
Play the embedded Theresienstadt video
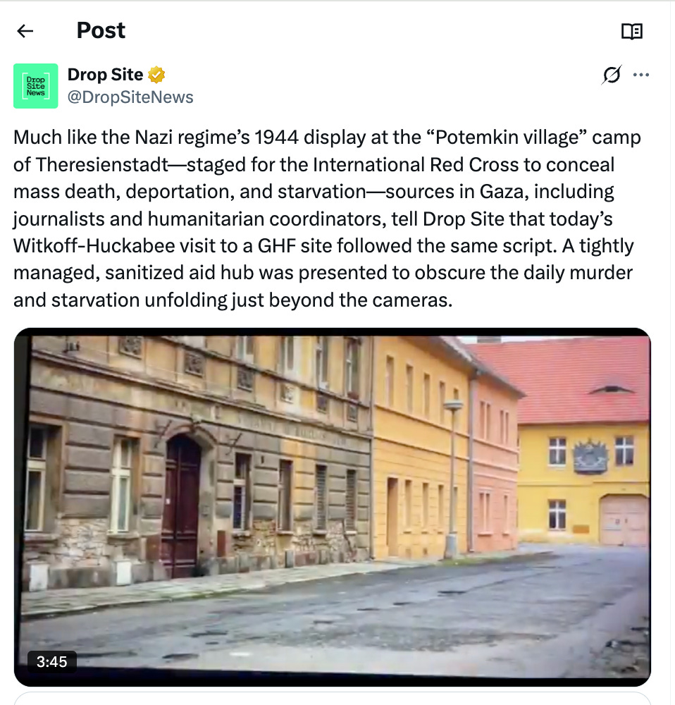tap(333, 507)
